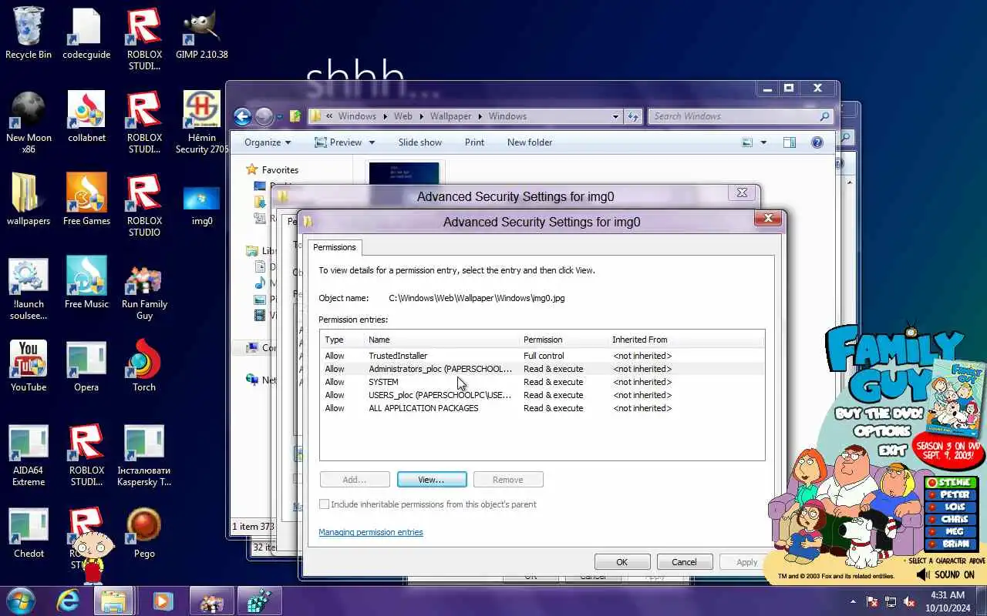Click PETER character button in Family Guy ad
Image resolution: width=987 pixels, height=616 pixels.
[x=951, y=495]
